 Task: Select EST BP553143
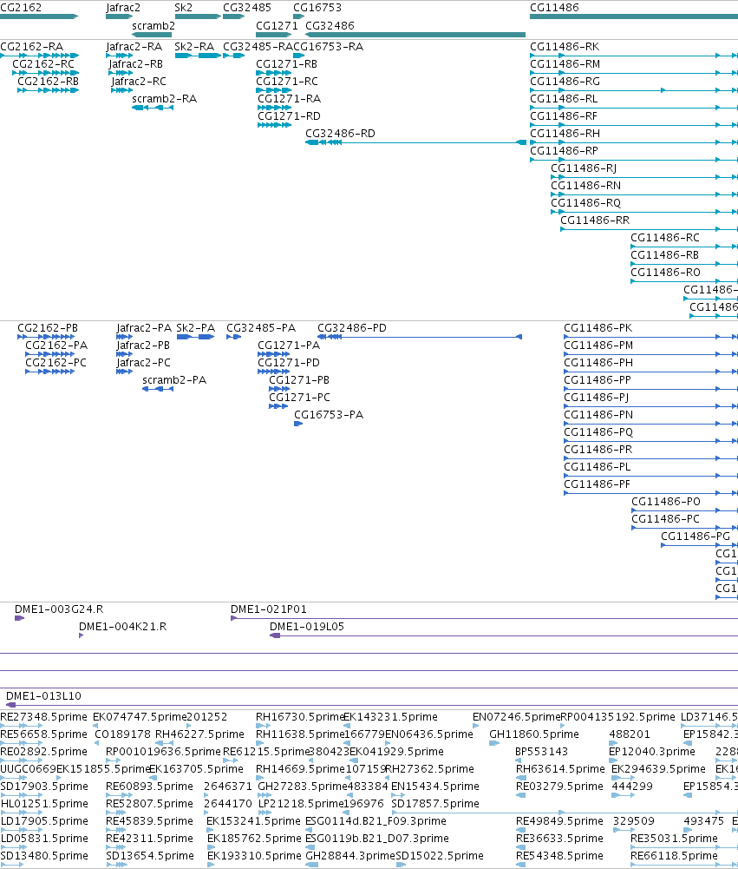pyautogui.click(x=541, y=752)
